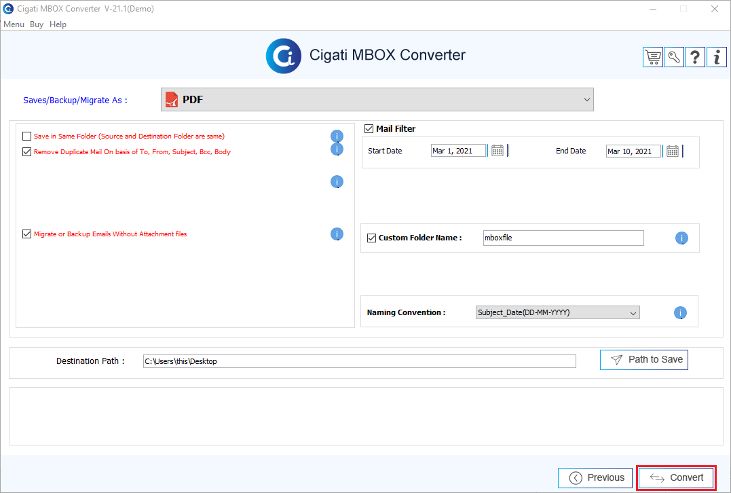Minimize the Cigati MBOX Converter window

coord(653,9)
